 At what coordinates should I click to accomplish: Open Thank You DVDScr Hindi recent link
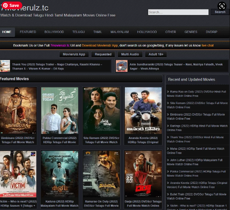(195, 139)
